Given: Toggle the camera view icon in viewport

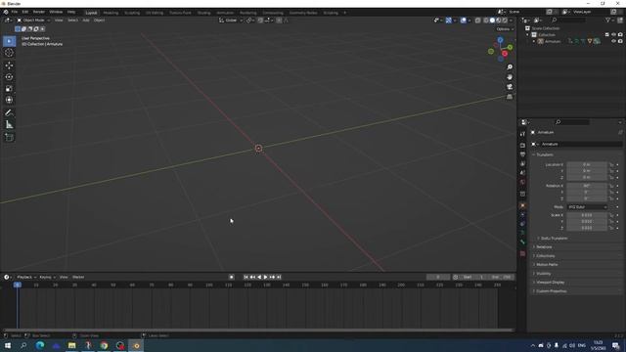Looking at the screenshot, I should pyautogui.click(x=510, y=87).
